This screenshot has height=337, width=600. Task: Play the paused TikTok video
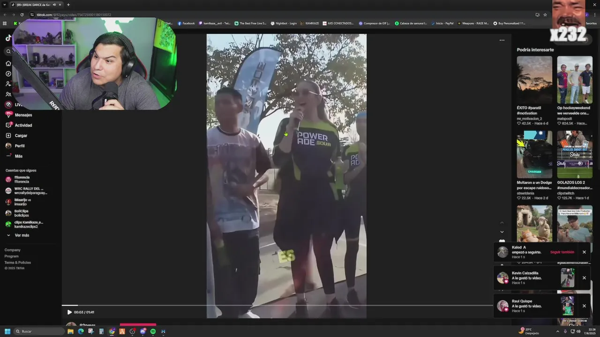69,312
